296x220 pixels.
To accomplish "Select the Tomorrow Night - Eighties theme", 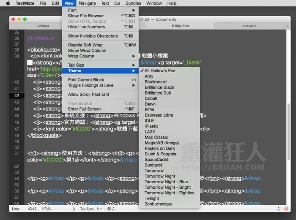I will click(x=169, y=193).
